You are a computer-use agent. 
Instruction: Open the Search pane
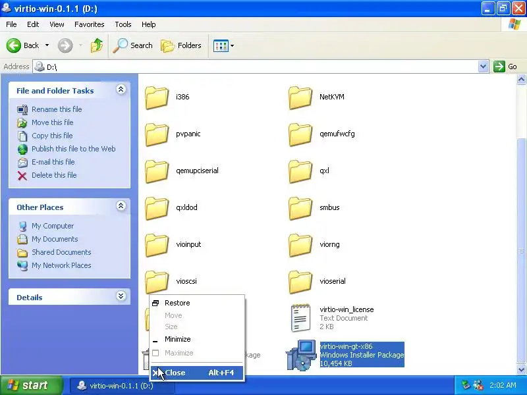click(132, 45)
